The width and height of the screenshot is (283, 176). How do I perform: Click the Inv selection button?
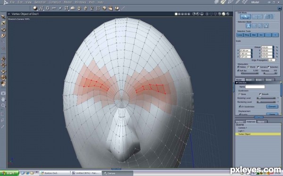261,35
